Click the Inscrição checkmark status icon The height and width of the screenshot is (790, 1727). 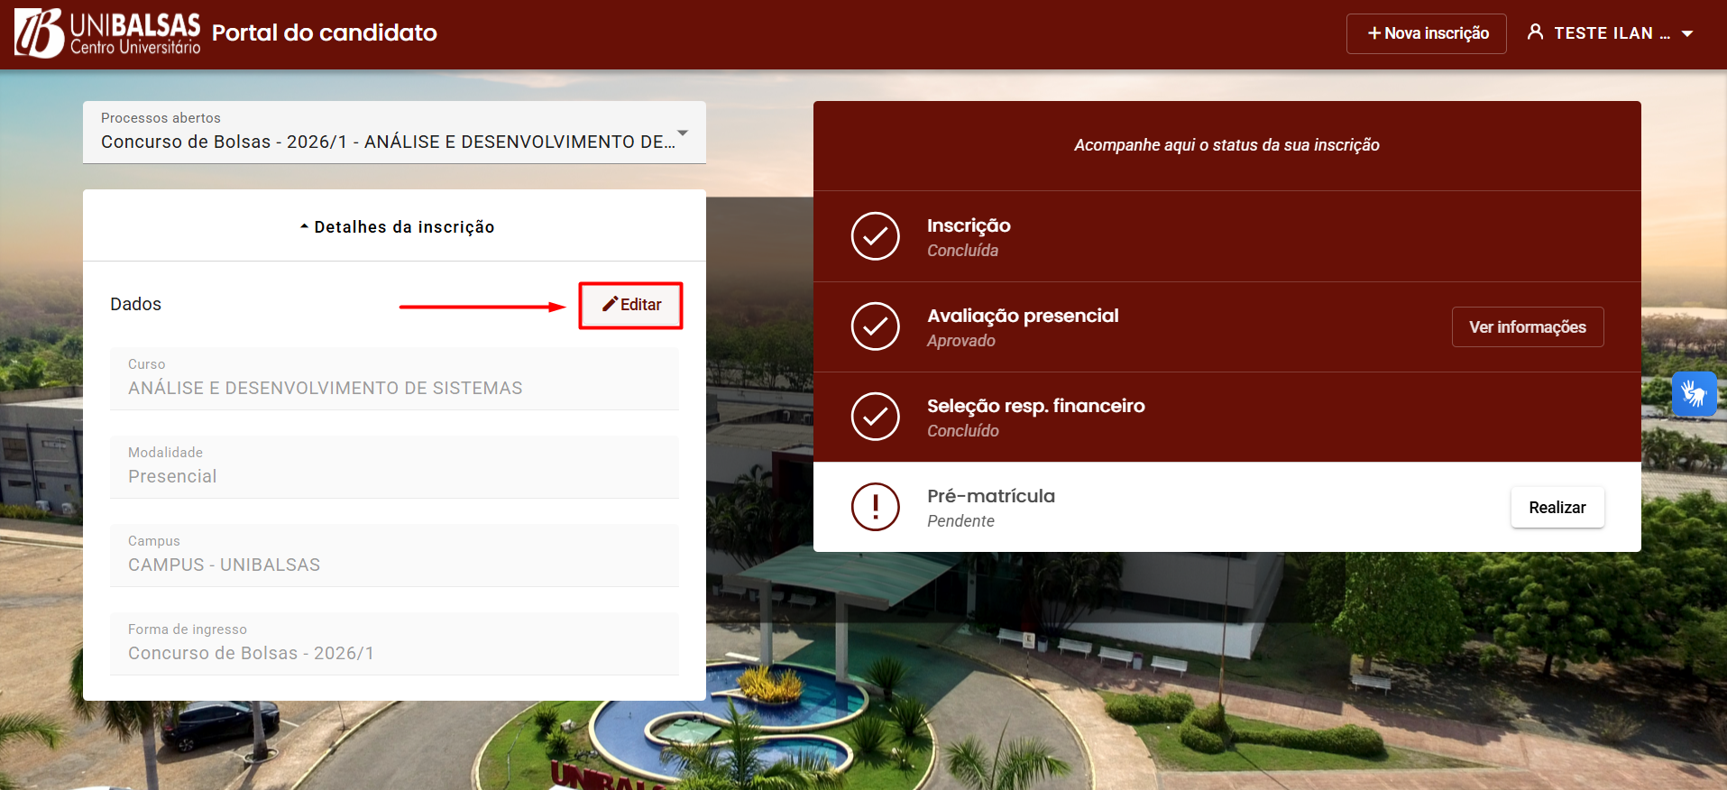875,236
